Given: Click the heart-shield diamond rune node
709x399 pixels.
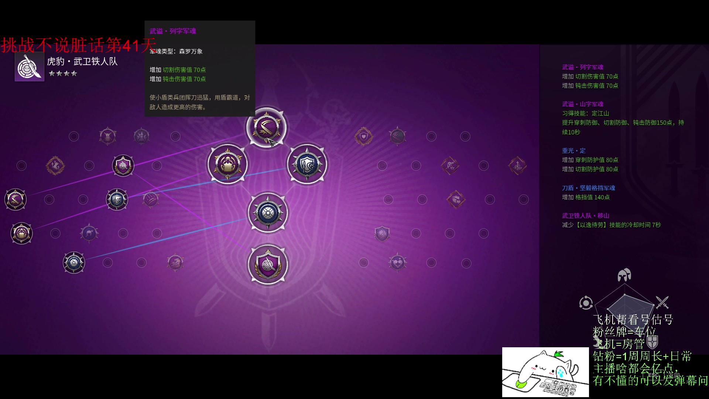Looking at the screenshot, I should (364, 136).
